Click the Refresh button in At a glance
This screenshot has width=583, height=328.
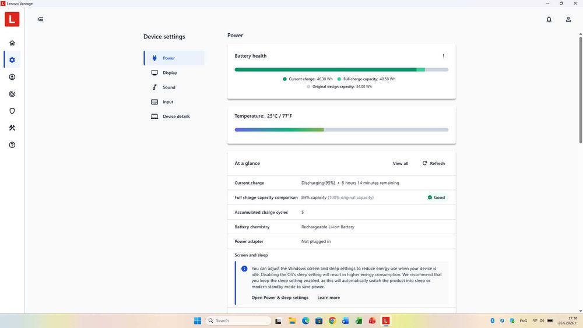pos(434,164)
